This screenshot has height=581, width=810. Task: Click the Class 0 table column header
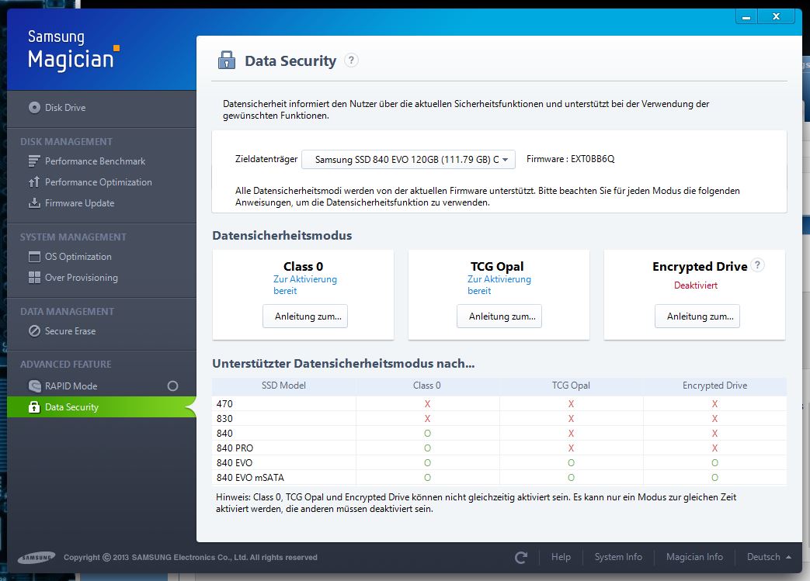point(426,386)
